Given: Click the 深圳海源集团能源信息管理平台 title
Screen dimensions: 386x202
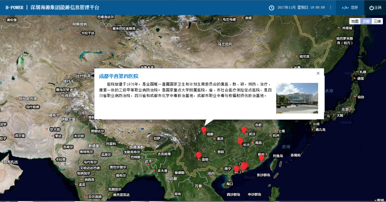Looking at the screenshot, I should 65,8.
